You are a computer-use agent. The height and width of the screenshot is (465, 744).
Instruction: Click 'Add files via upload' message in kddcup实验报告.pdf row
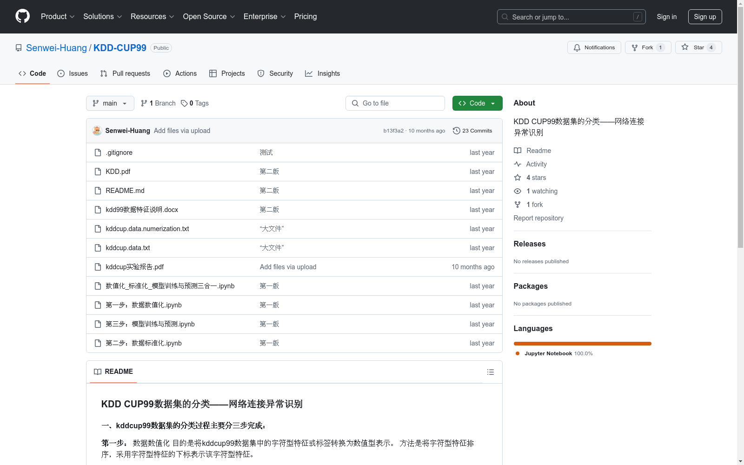coord(288,267)
